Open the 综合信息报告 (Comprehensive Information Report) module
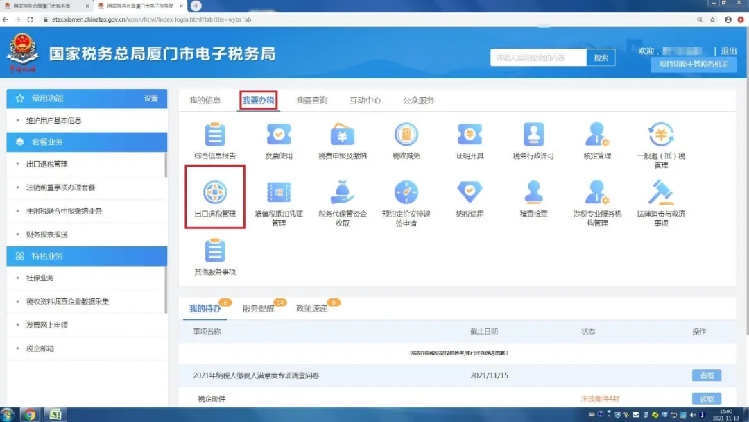Viewport: 749px width, 422px height. coord(215,140)
